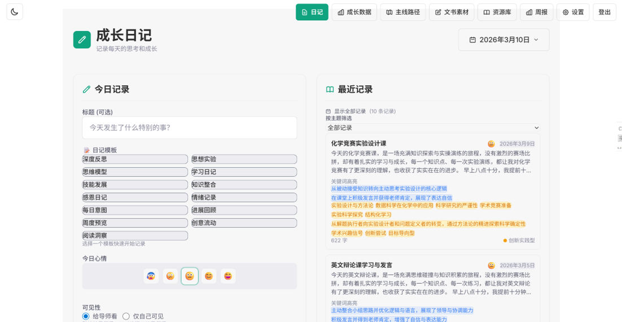Click the 2026年3月5日 date label
622x322 pixels.
click(x=517, y=265)
